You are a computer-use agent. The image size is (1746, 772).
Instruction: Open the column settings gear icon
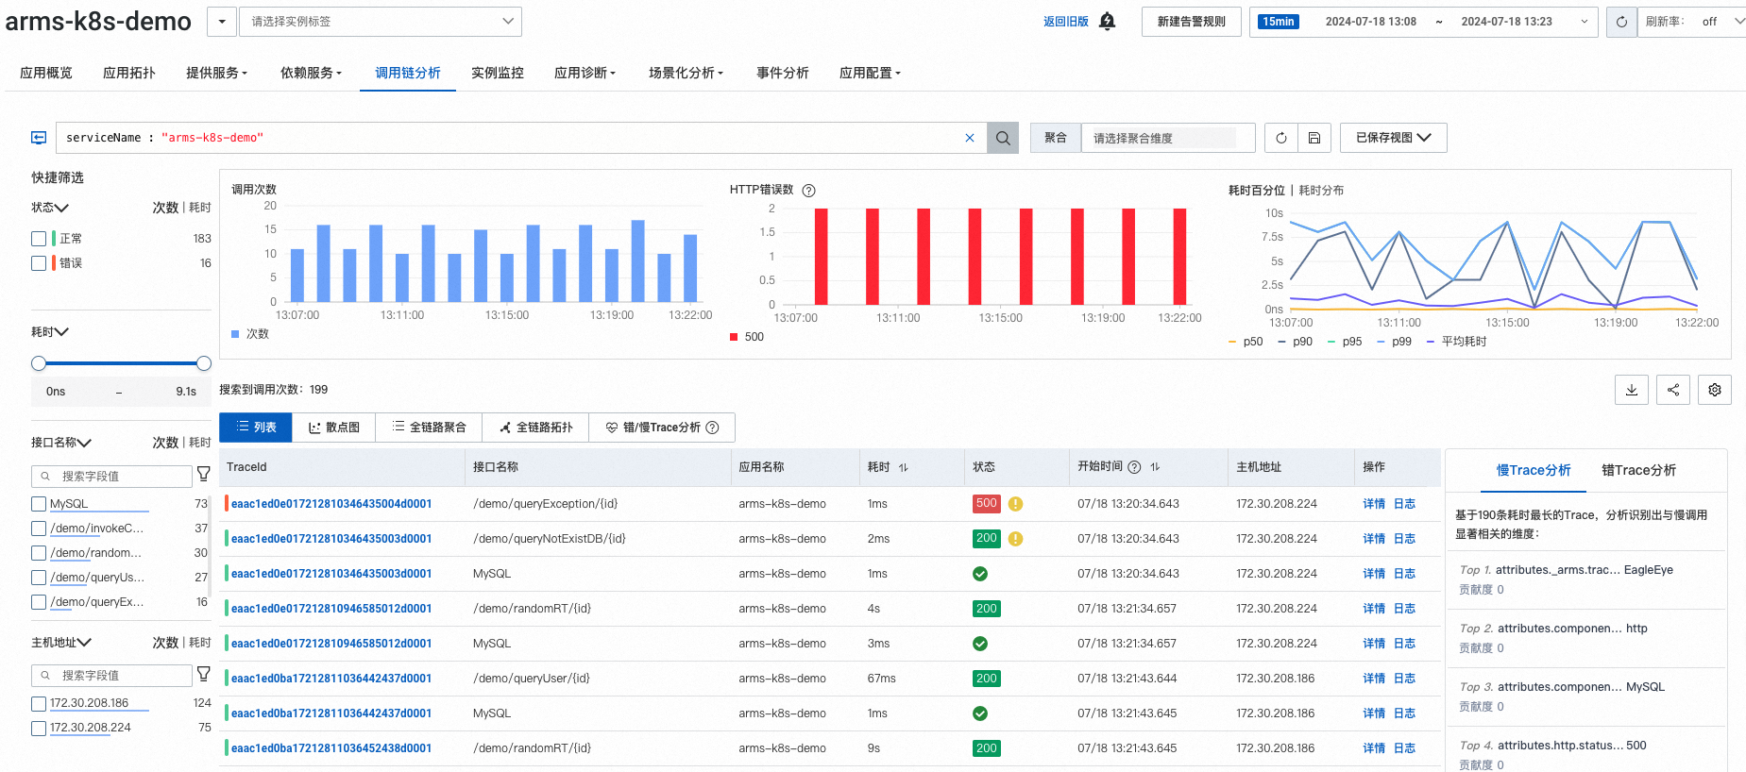[1715, 390]
